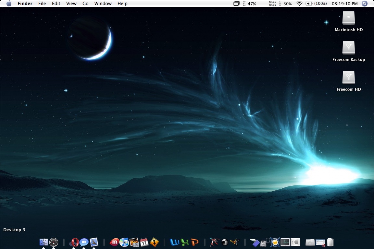
Task: Open the Edit menu
Action: point(56,4)
